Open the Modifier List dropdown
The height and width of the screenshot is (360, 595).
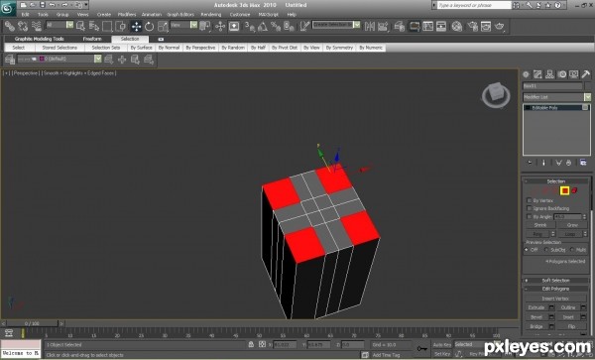click(x=587, y=97)
